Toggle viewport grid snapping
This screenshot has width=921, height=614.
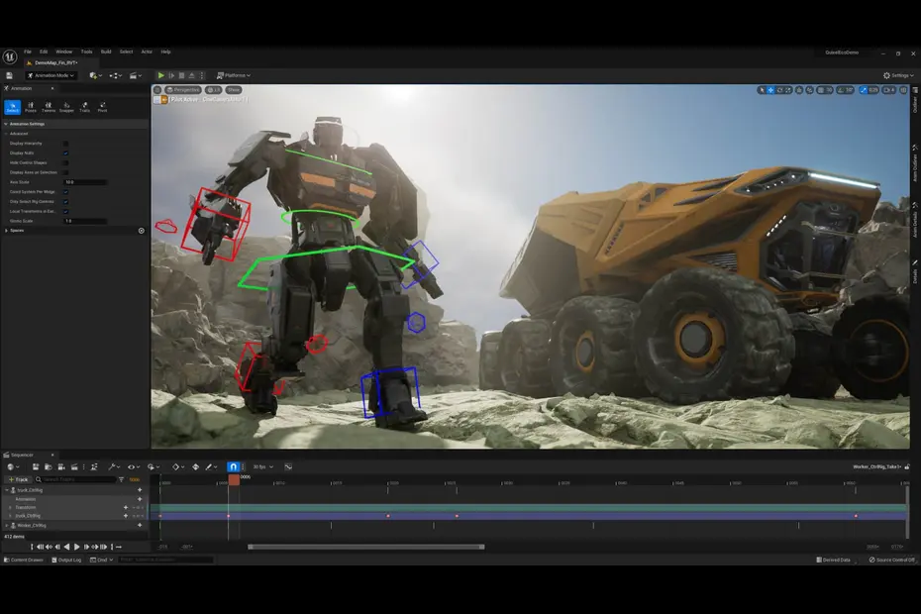(821, 90)
